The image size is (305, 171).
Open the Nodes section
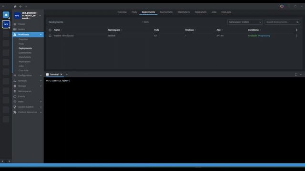coord(21,29)
